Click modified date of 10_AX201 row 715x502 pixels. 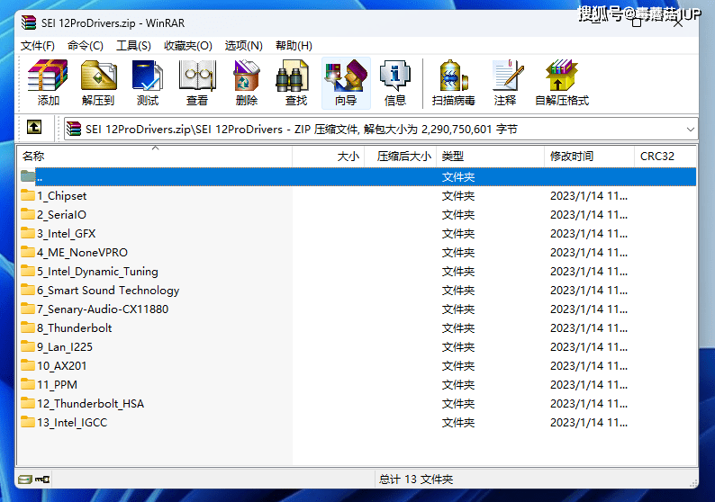tap(589, 366)
